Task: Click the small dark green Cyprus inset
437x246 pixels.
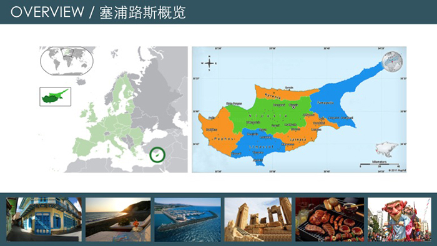Action: point(55,96)
